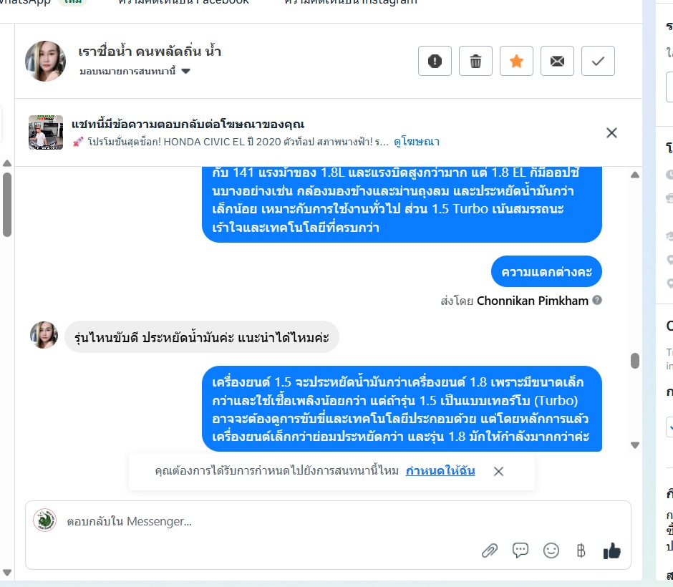
Task: Click the กำหนดให้ฉัน assign-to-me link
Action: click(440, 471)
